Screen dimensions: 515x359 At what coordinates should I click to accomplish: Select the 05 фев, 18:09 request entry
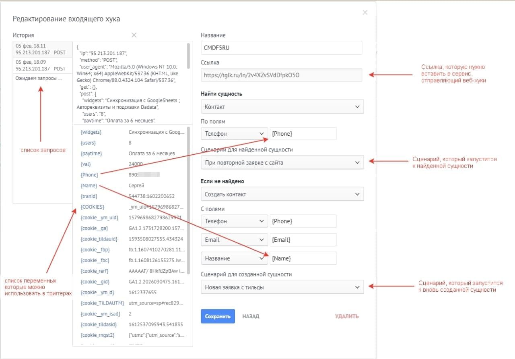(x=43, y=65)
